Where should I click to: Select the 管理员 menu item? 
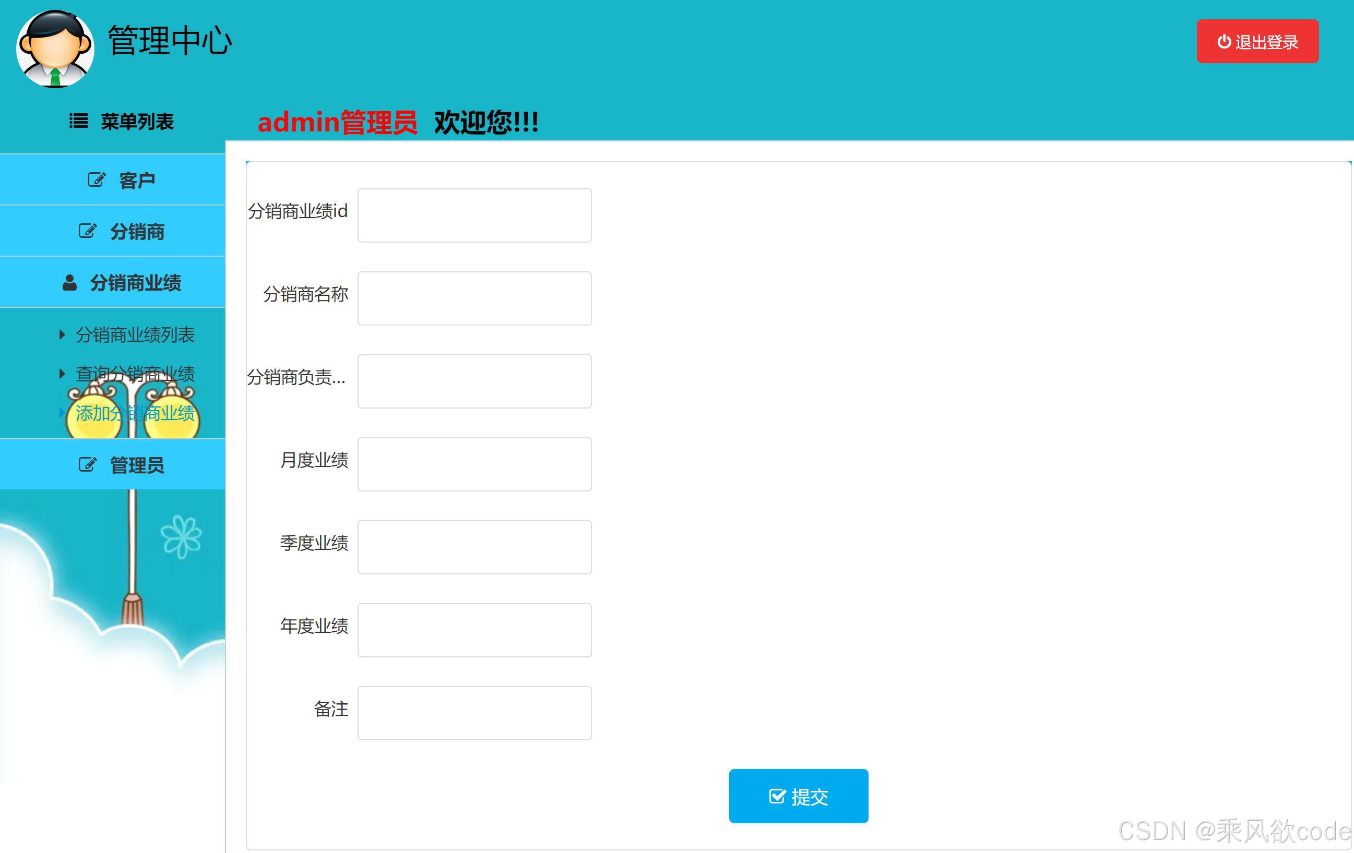tap(137, 465)
